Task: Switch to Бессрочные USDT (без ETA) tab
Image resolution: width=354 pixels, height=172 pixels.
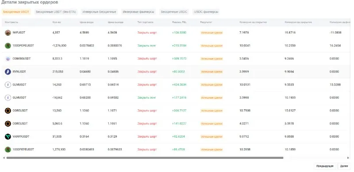Action: pyautogui.click(x=56, y=12)
